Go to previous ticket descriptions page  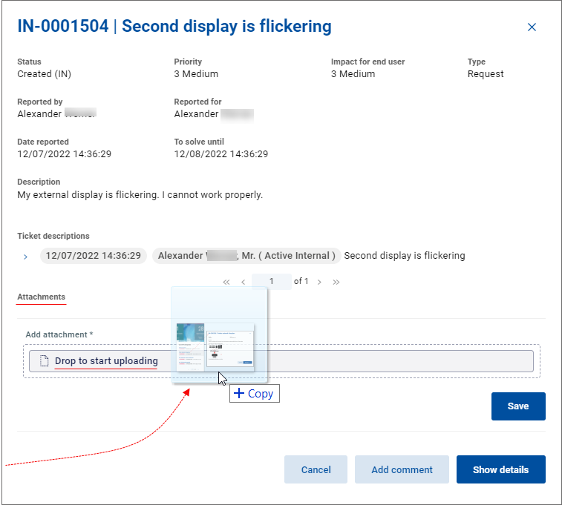[x=243, y=283]
